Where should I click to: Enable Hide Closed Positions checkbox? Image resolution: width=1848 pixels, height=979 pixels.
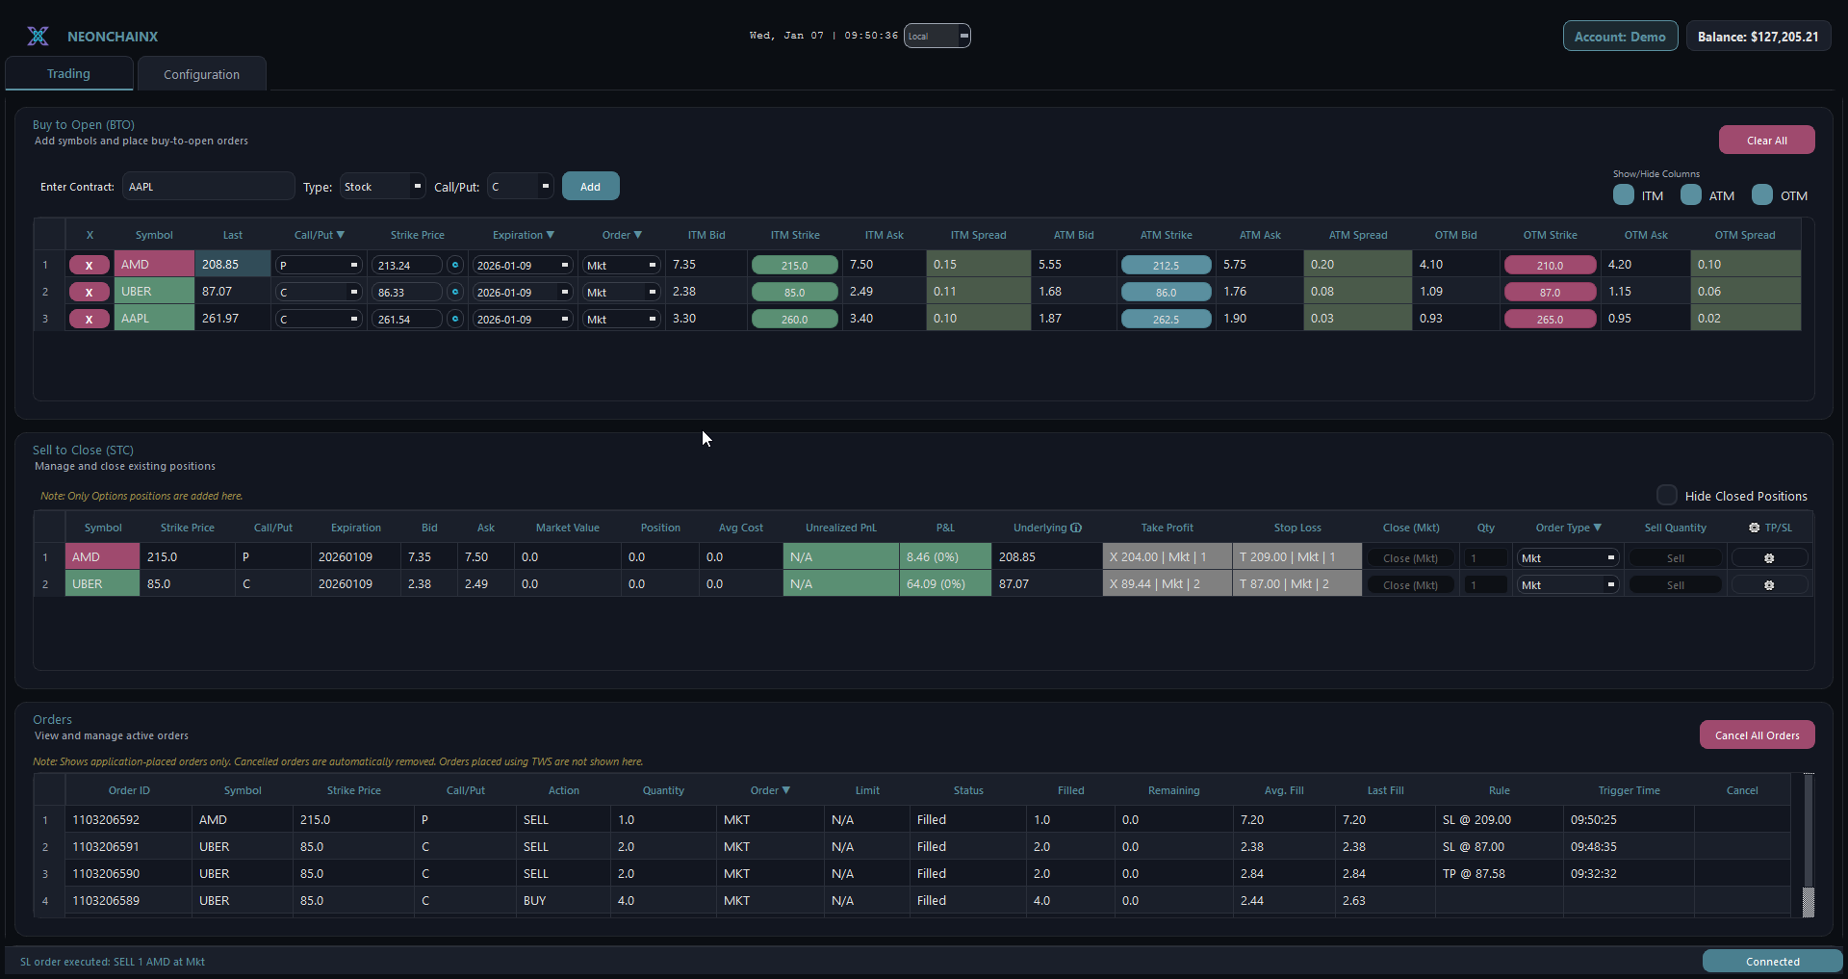coord(1666,495)
